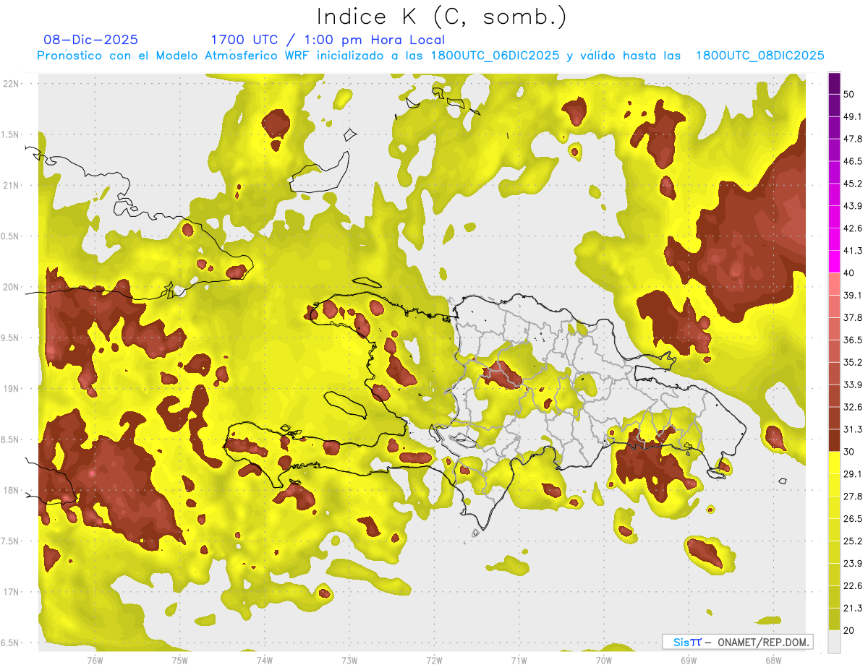Pick the magenta swatch between 40 and 41.3
This screenshot has width=868, height=670.
tap(834, 262)
